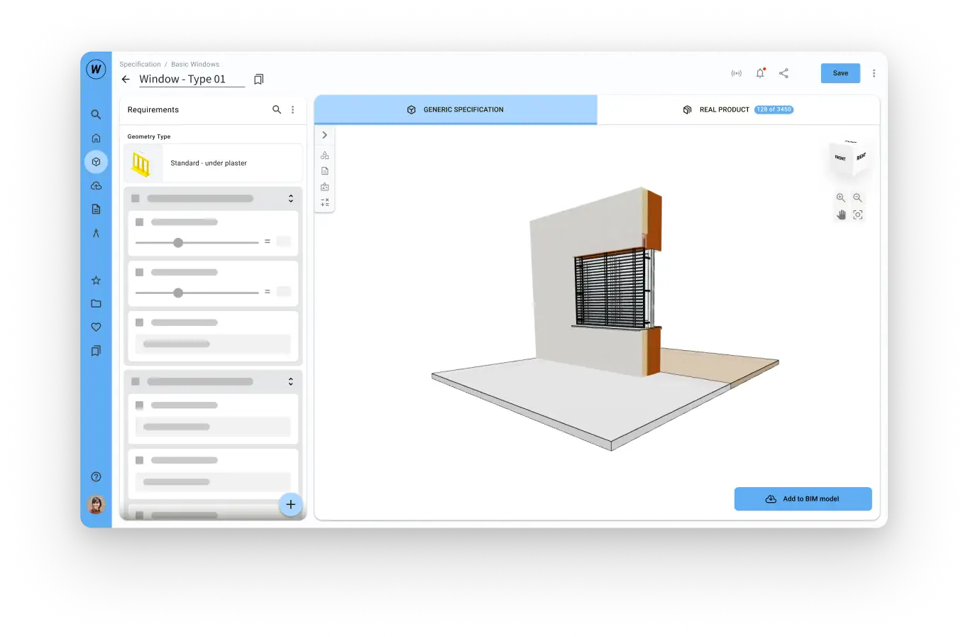Click the Add to BIM model button

coord(803,499)
